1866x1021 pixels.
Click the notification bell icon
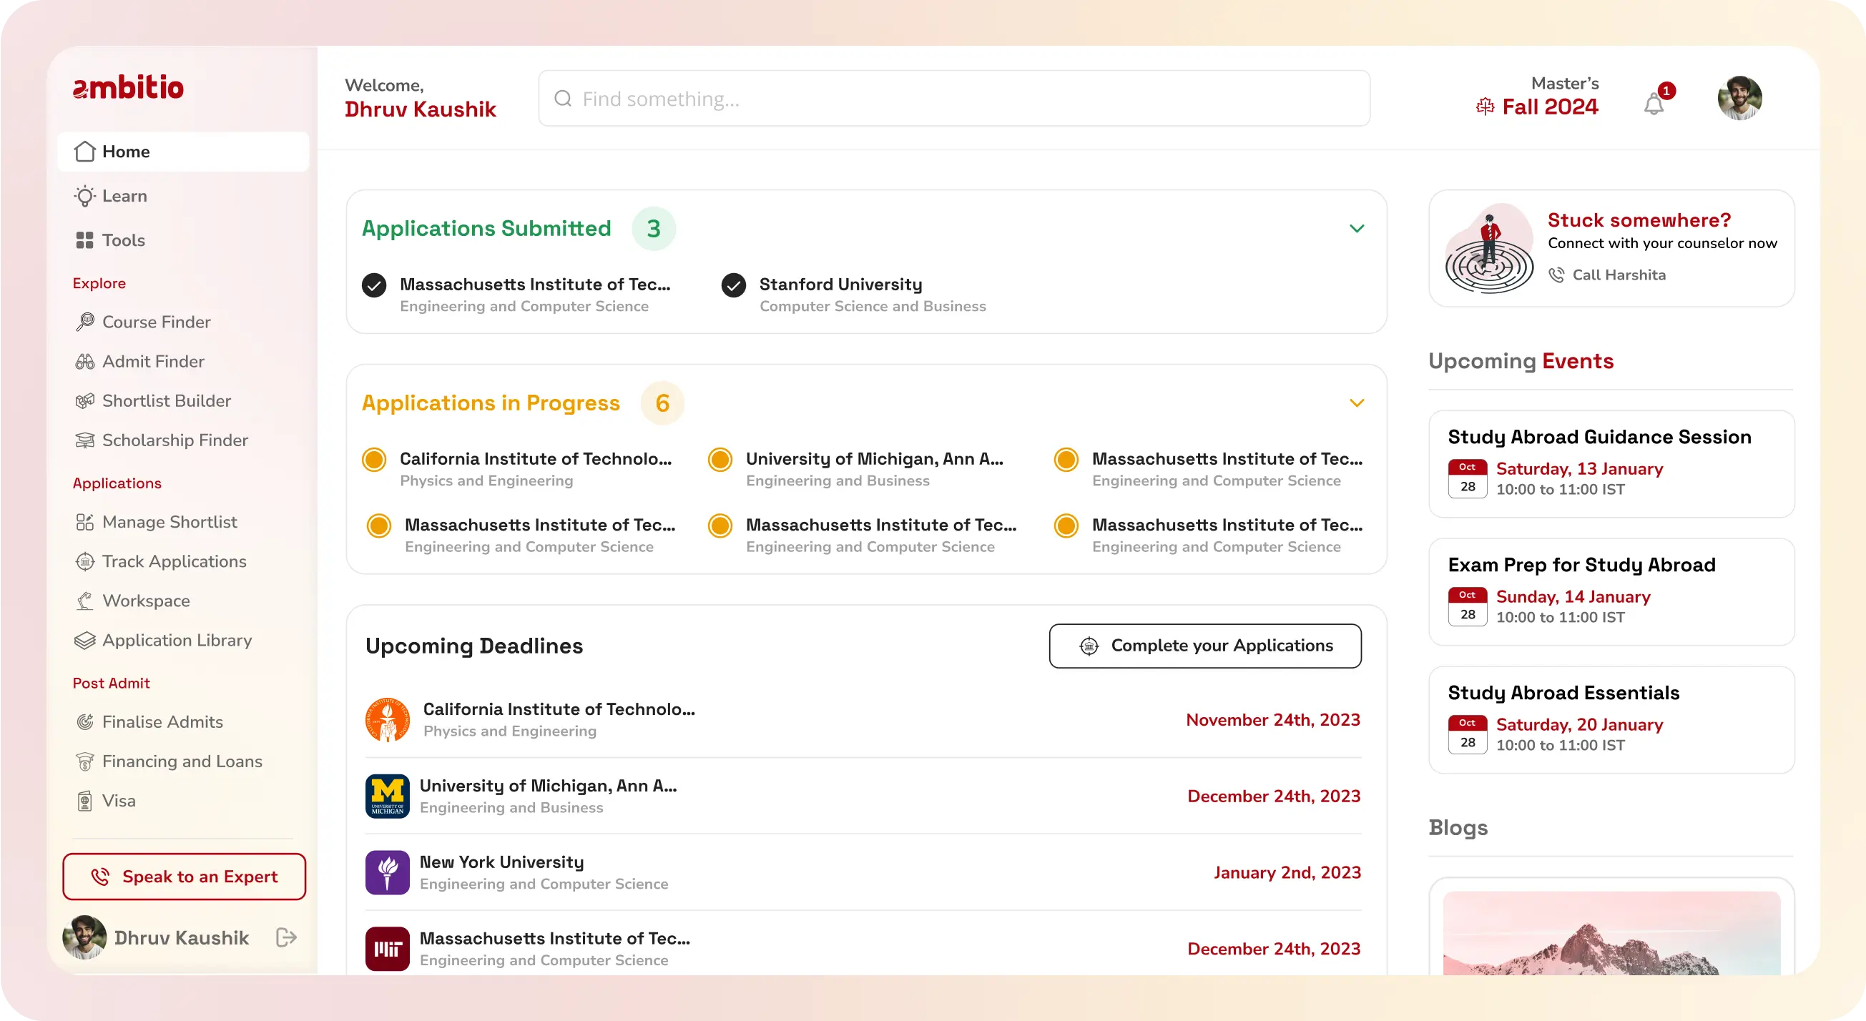coord(1654,104)
